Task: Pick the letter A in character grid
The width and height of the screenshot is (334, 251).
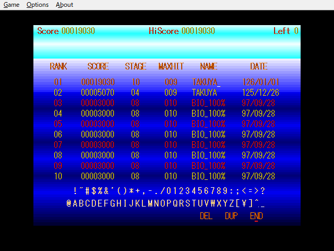Action: click(x=76, y=203)
